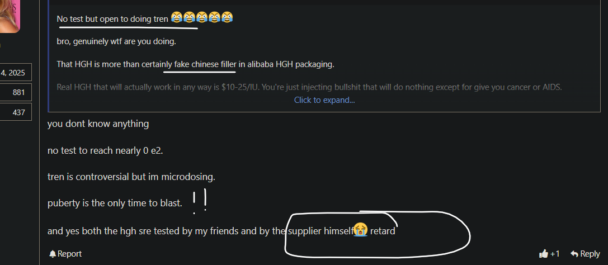Image resolution: width=608 pixels, height=265 pixels.
Task: Click the last laughing emoji in the quote
Action: click(x=227, y=17)
